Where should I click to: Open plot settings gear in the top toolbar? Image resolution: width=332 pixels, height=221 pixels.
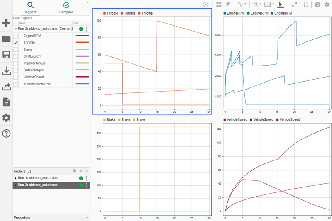click(x=327, y=5)
